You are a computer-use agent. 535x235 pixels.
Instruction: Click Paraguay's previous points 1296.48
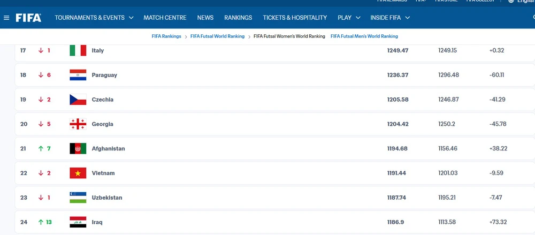click(449, 75)
